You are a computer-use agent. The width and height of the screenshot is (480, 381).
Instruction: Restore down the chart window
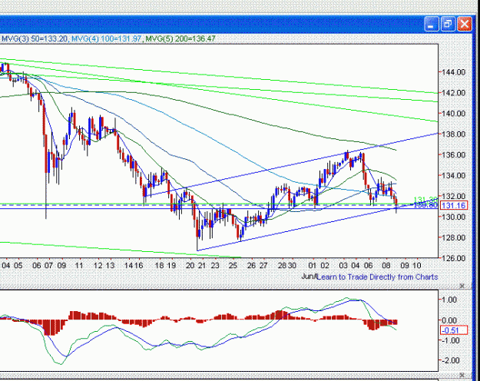click(448, 24)
